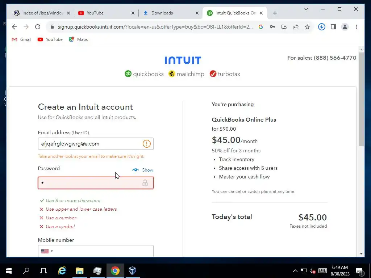The height and width of the screenshot is (278, 371).
Task: Click the Email address input field
Action: click(96, 144)
